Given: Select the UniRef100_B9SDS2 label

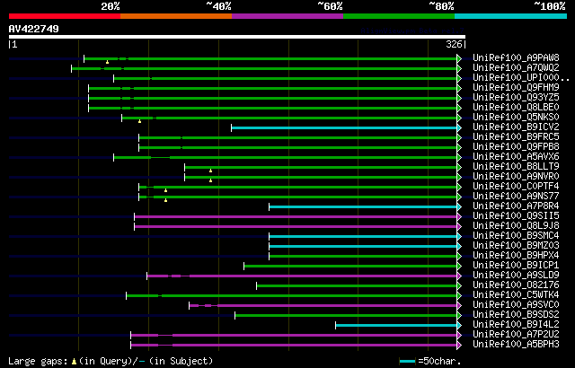Looking at the screenshot, I should 516,315.
